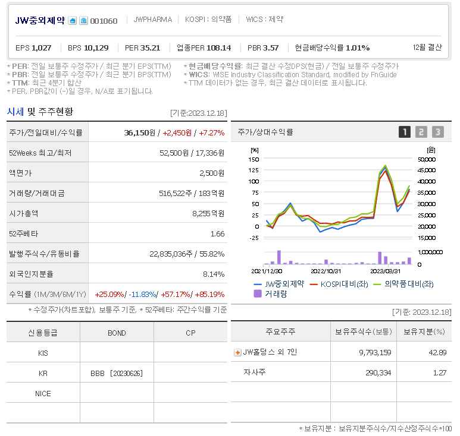Click the green 의약품대비 legend marker
The width and height of the screenshot is (460, 436).
377,285
